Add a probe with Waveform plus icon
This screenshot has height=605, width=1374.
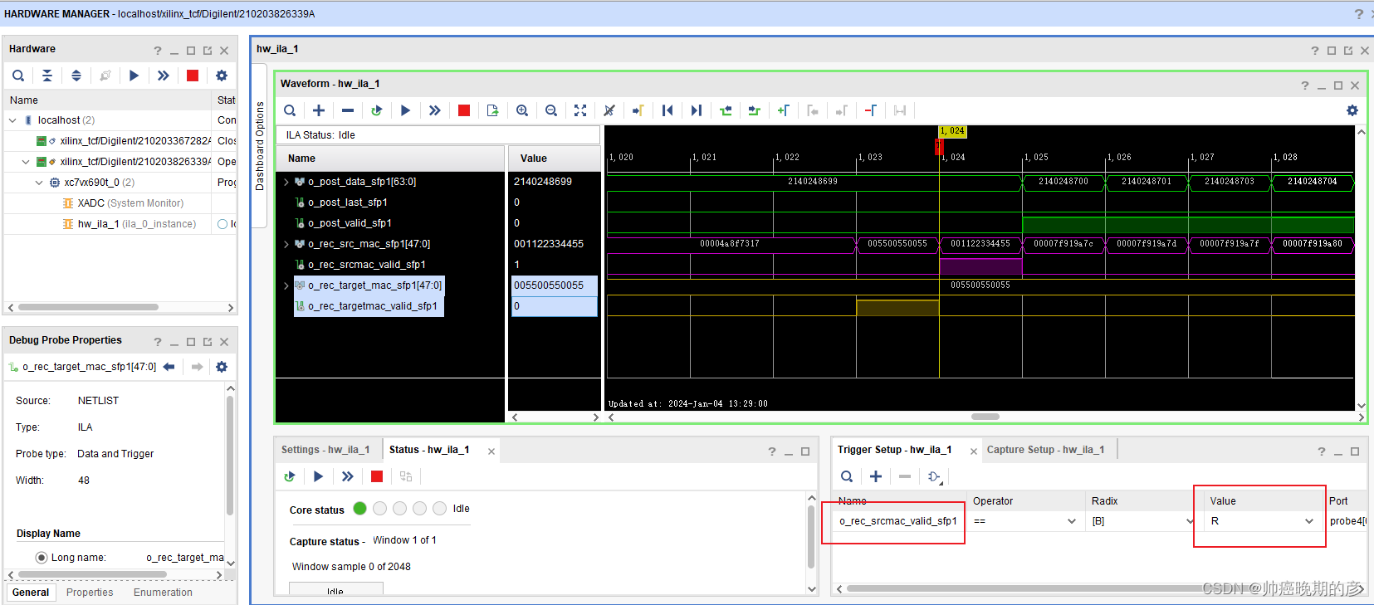tap(319, 110)
